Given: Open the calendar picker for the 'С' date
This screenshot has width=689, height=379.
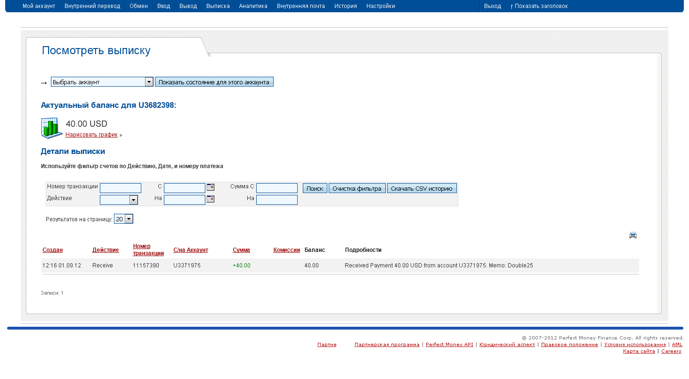Looking at the screenshot, I should click(211, 187).
